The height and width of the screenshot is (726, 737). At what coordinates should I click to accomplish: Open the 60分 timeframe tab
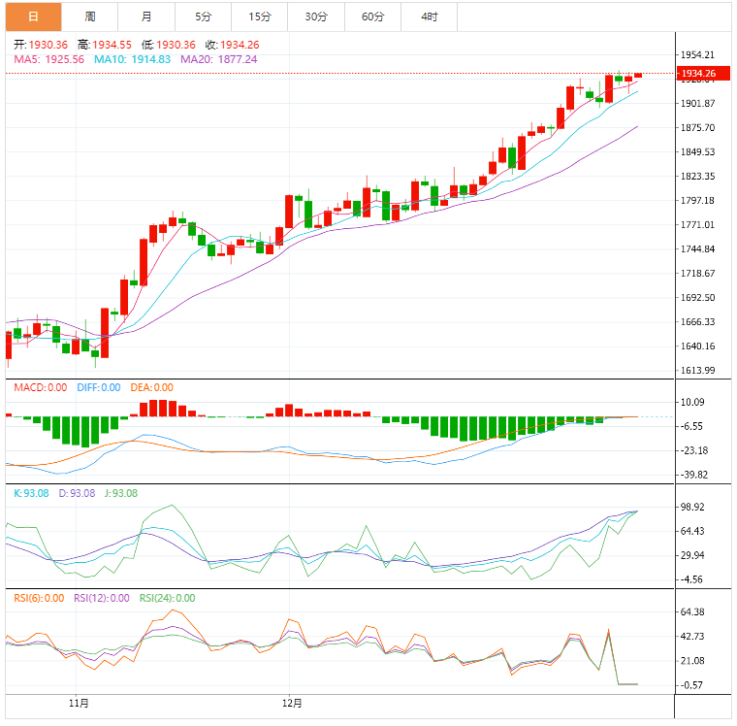point(372,16)
